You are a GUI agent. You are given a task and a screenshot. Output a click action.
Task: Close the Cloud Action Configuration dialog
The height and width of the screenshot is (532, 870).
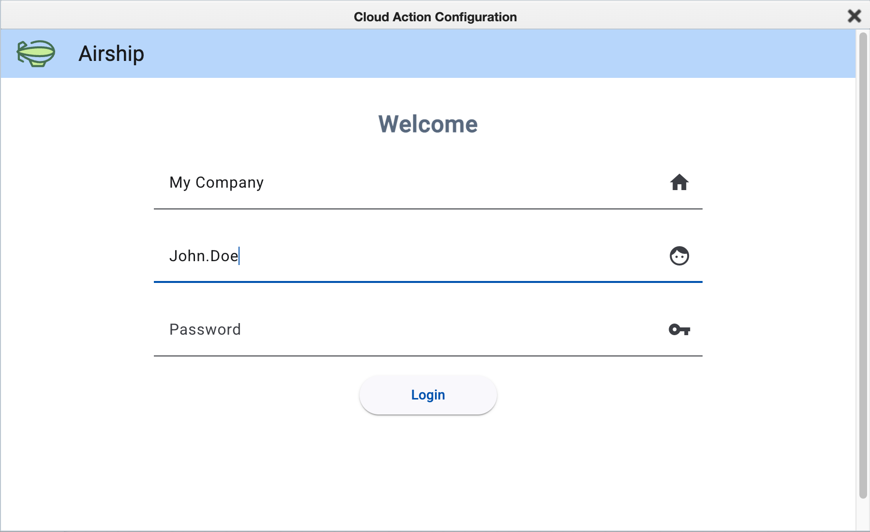pyautogui.click(x=855, y=16)
